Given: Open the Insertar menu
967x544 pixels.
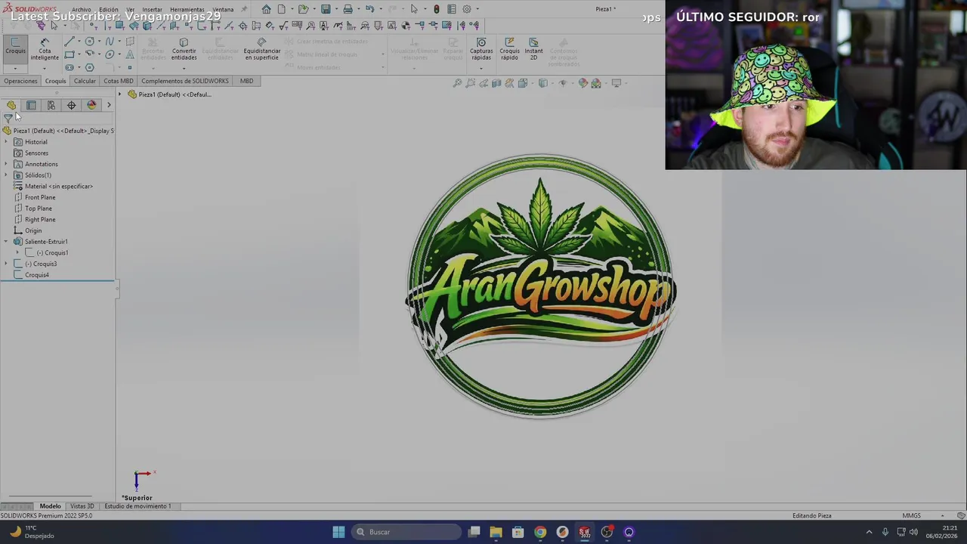Looking at the screenshot, I should pyautogui.click(x=152, y=10).
